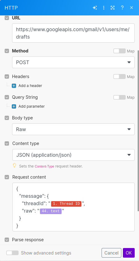This screenshot has height=261, width=139.
Task: Collapse the Request content chevron
Action: (x=7, y=177)
